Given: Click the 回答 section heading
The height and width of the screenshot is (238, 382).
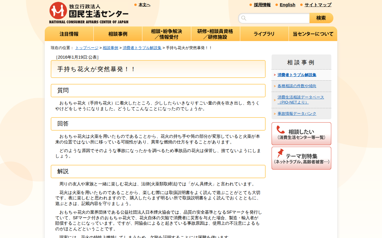Looking at the screenshot, I should click(x=158, y=124).
